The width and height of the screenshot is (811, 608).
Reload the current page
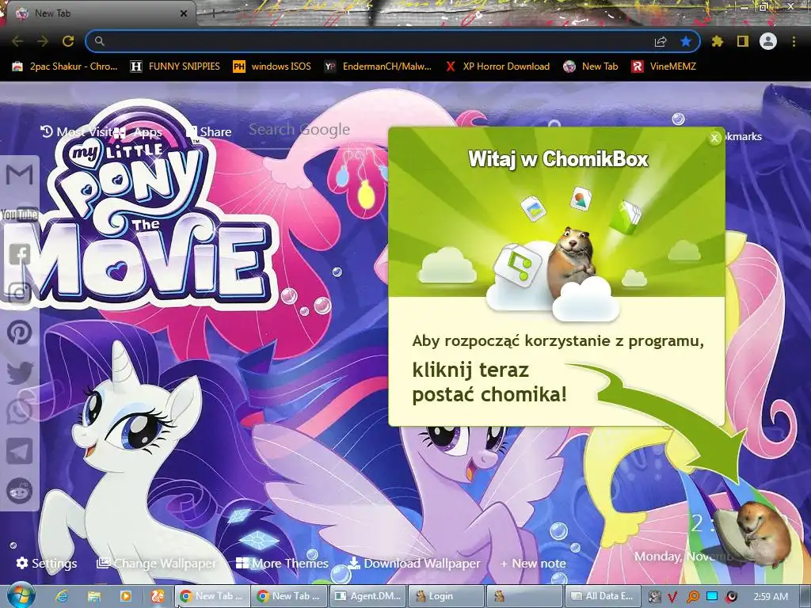[x=68, y=41]
